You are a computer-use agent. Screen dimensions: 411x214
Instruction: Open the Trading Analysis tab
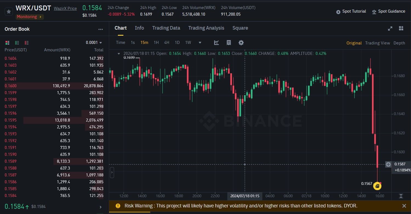(x=206, y=28)
